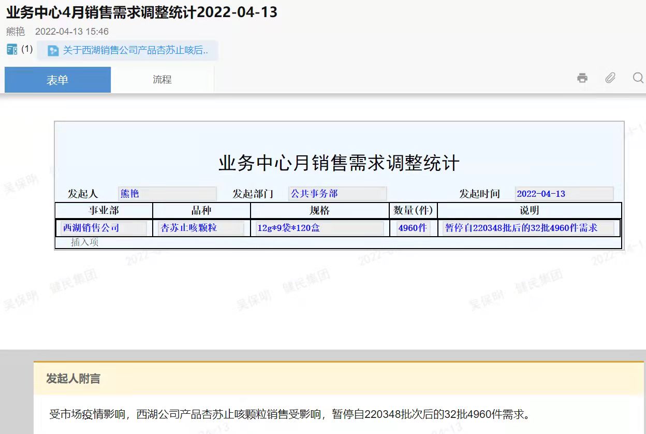Open attachments via paperclip icon
The height and width of the screenshot is (434, 646).
click(610, 78)
